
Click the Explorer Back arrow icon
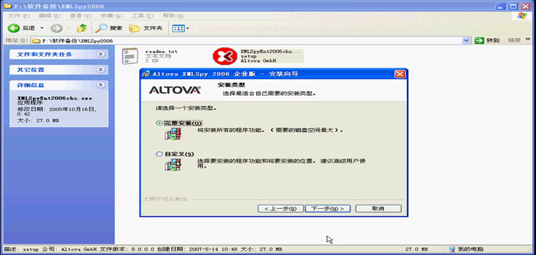click(13, 28)
